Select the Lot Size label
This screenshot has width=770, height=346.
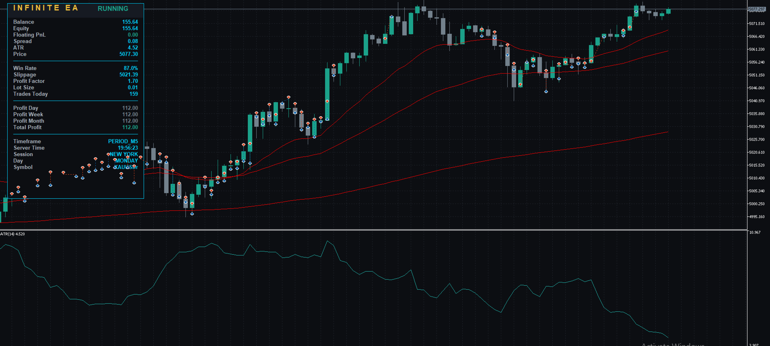(24, 87)
